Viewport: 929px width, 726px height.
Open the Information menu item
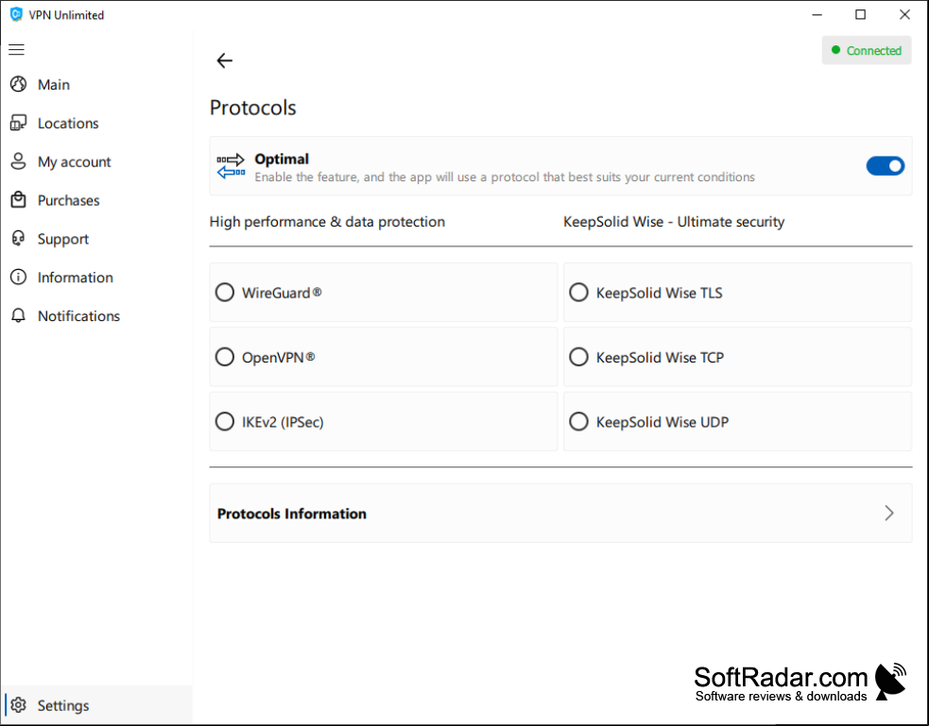coord(96,277)
